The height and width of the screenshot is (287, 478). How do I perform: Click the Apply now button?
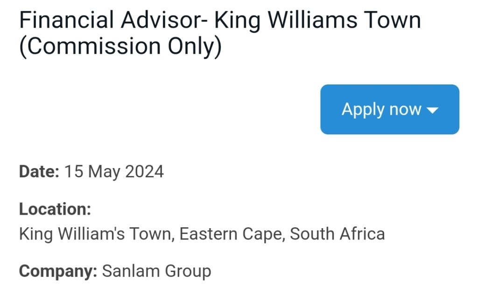pyautogui.click(x=390, y=109)
